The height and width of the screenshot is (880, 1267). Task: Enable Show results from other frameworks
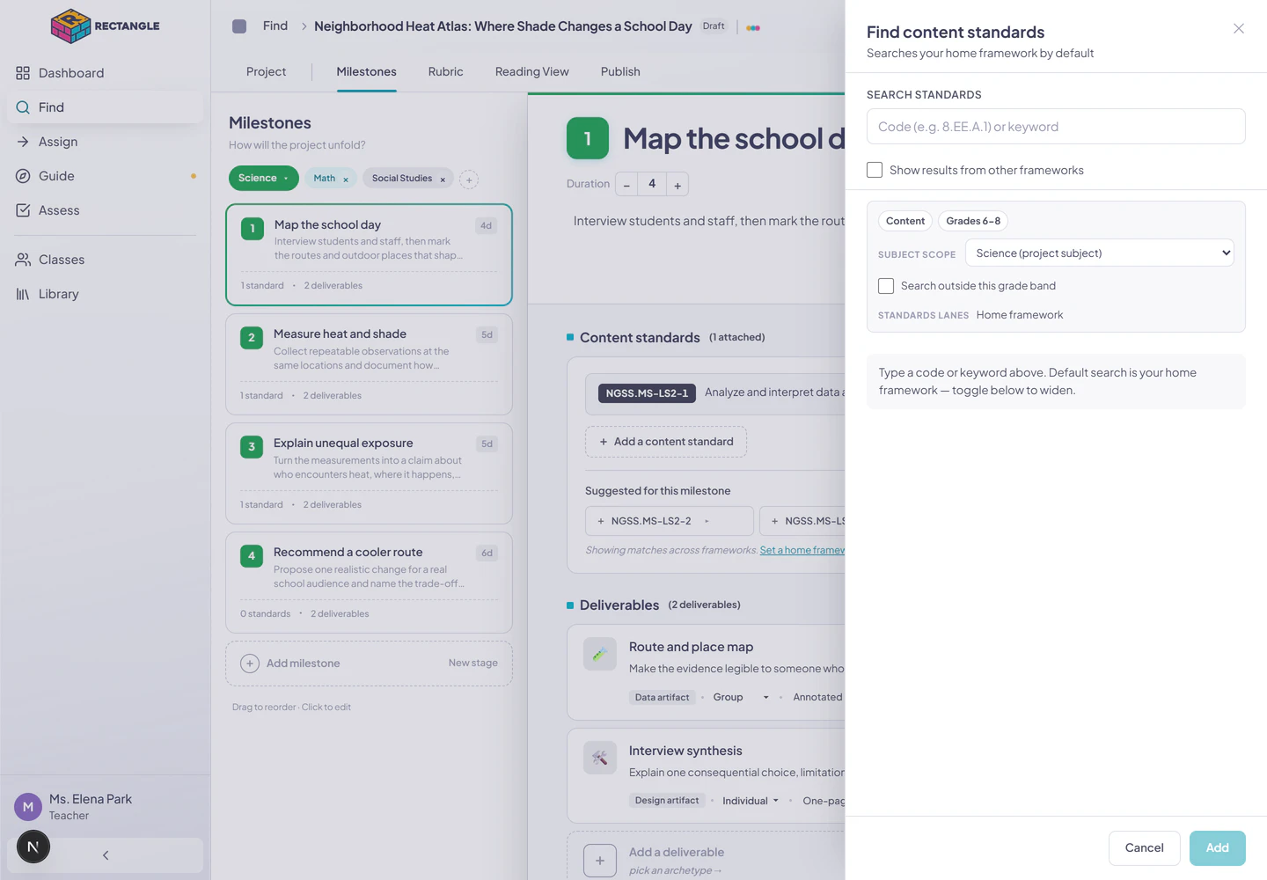875,170
